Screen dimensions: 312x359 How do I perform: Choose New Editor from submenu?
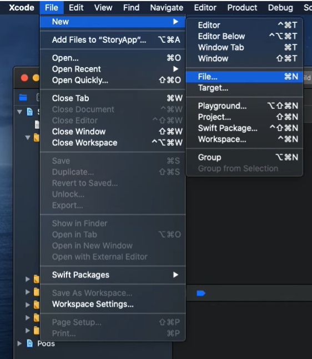(x=245, y=25)
